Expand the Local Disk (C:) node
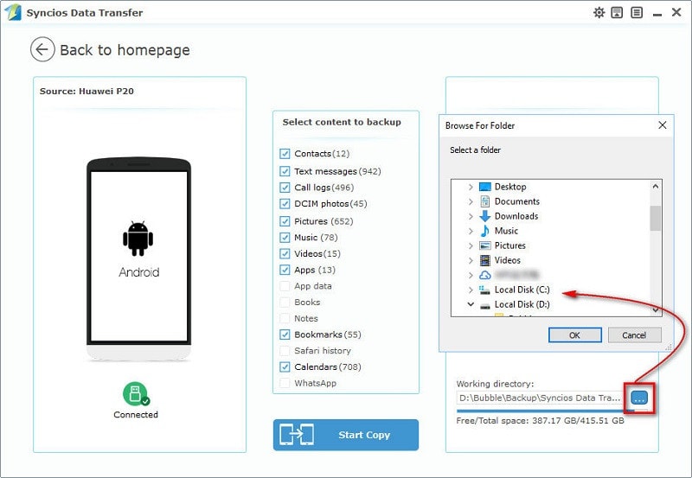The height and width of the screenshot is (478, 692). (x=471, y=290)
